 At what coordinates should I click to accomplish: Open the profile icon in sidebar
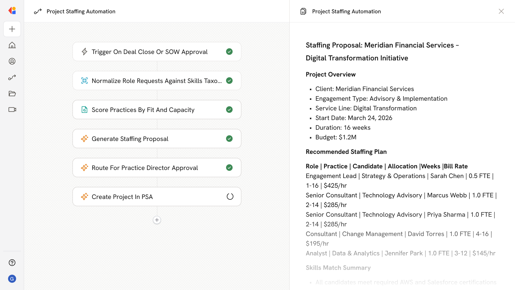(12, 61)
